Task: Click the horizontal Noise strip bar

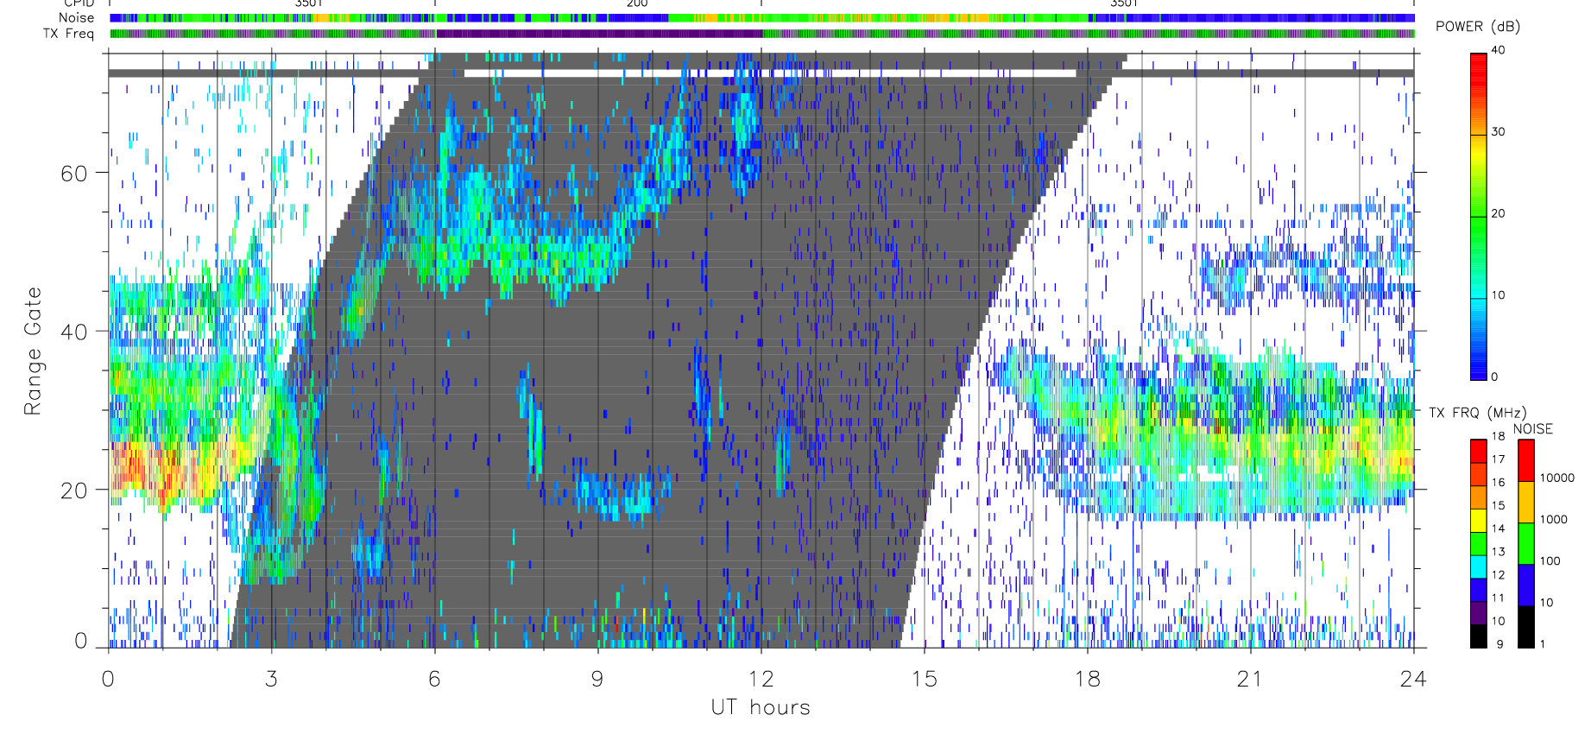Action: point(762,18)
